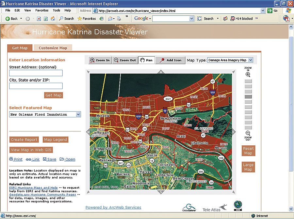The image size is (294, 219).
Task: Expand the Google Search options arrow
Action: pos(218,19)
